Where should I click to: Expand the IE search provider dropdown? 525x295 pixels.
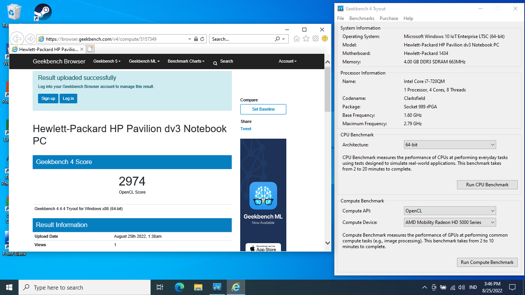(284, 39)
